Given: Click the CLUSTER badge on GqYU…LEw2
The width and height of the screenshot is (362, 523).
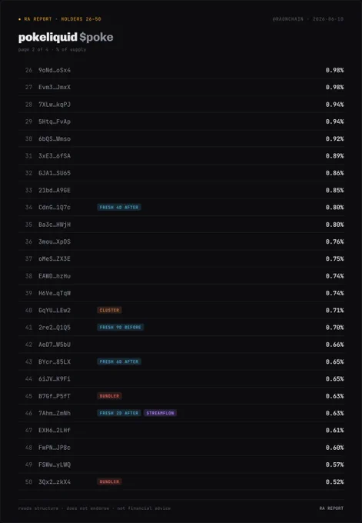Looking at the screenshot, I should tap(109, 310).
